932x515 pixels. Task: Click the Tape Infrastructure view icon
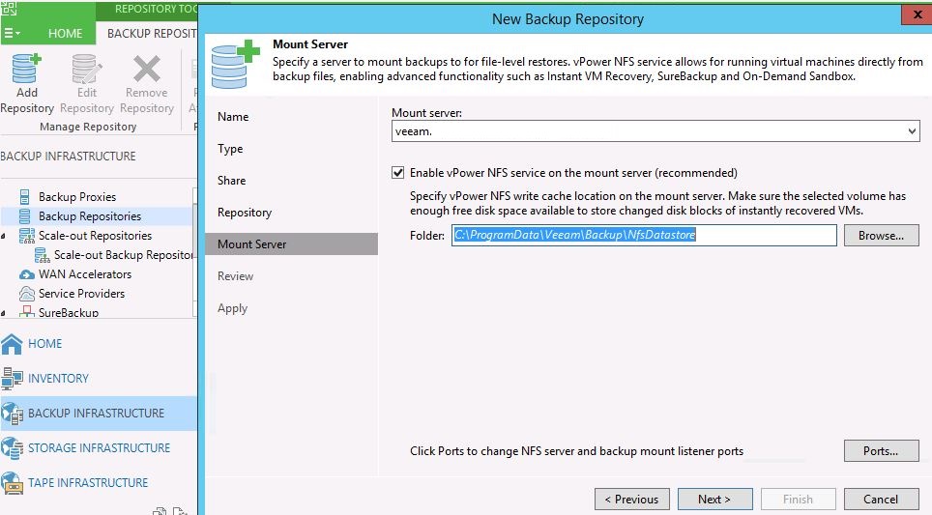[x=12, y=483]
